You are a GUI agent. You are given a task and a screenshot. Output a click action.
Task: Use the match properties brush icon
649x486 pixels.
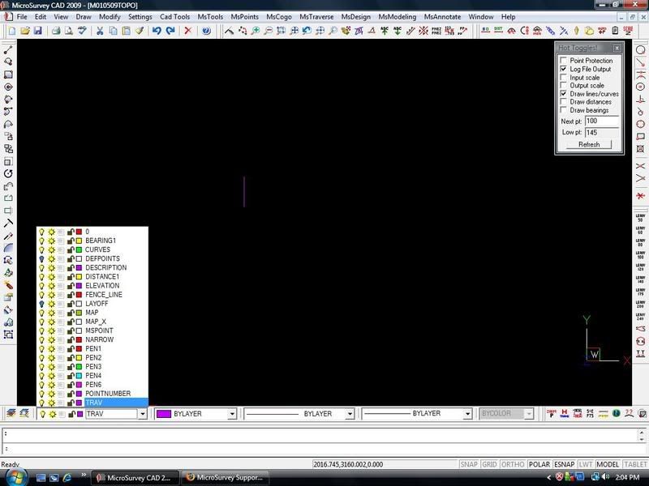139,31
